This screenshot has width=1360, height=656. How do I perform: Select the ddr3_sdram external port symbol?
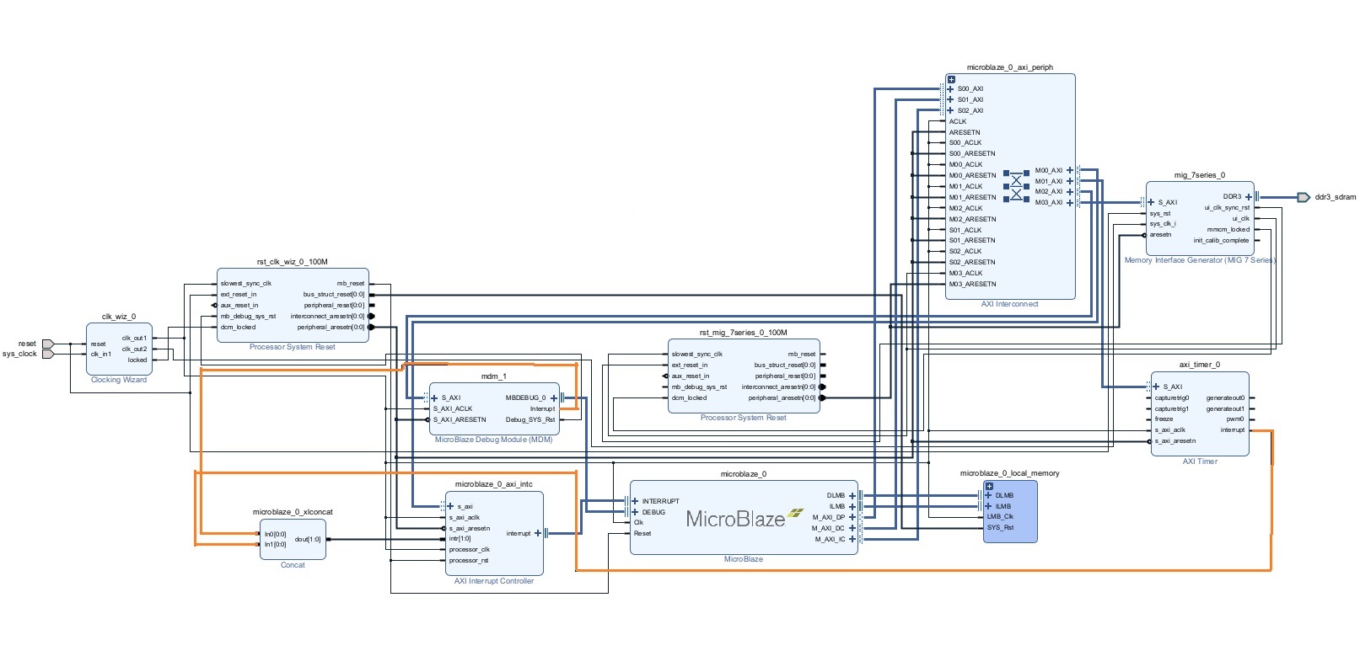(x=1304, y=197)
